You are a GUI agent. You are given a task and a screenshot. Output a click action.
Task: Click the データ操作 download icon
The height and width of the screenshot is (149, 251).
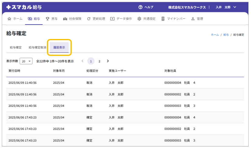click(x=112, y=19)
